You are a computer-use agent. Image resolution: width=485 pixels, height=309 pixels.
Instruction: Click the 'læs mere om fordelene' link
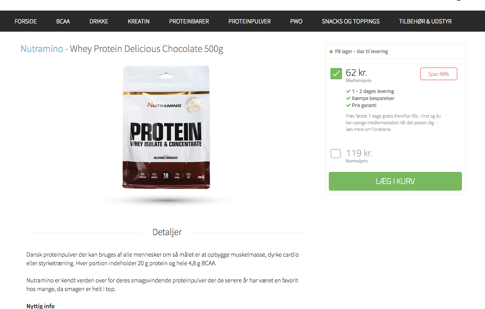368,129
